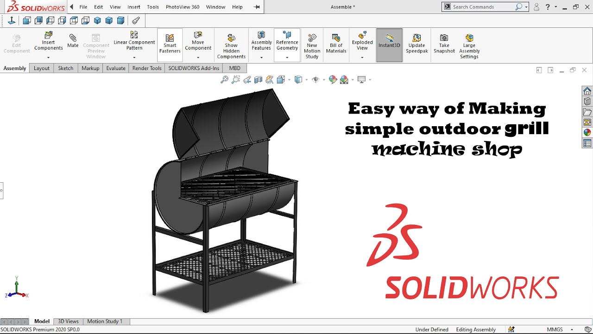Switch to the Evaluate tab
The width and height of the screenshot is (593, 334).
tap(116, 68)
